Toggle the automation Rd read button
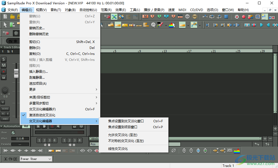 click(x=26, y=126)
